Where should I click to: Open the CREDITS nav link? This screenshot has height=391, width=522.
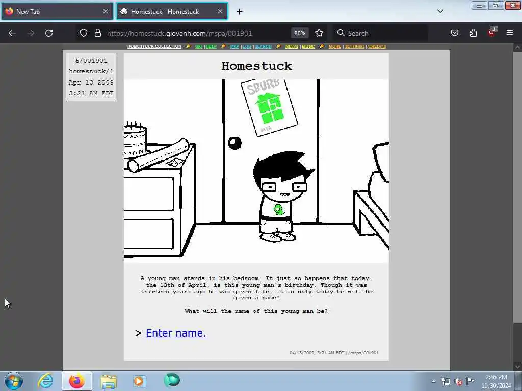click(377, 46)
